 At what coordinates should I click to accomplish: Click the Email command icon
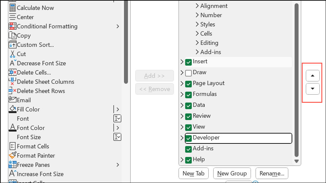point(13,100)
